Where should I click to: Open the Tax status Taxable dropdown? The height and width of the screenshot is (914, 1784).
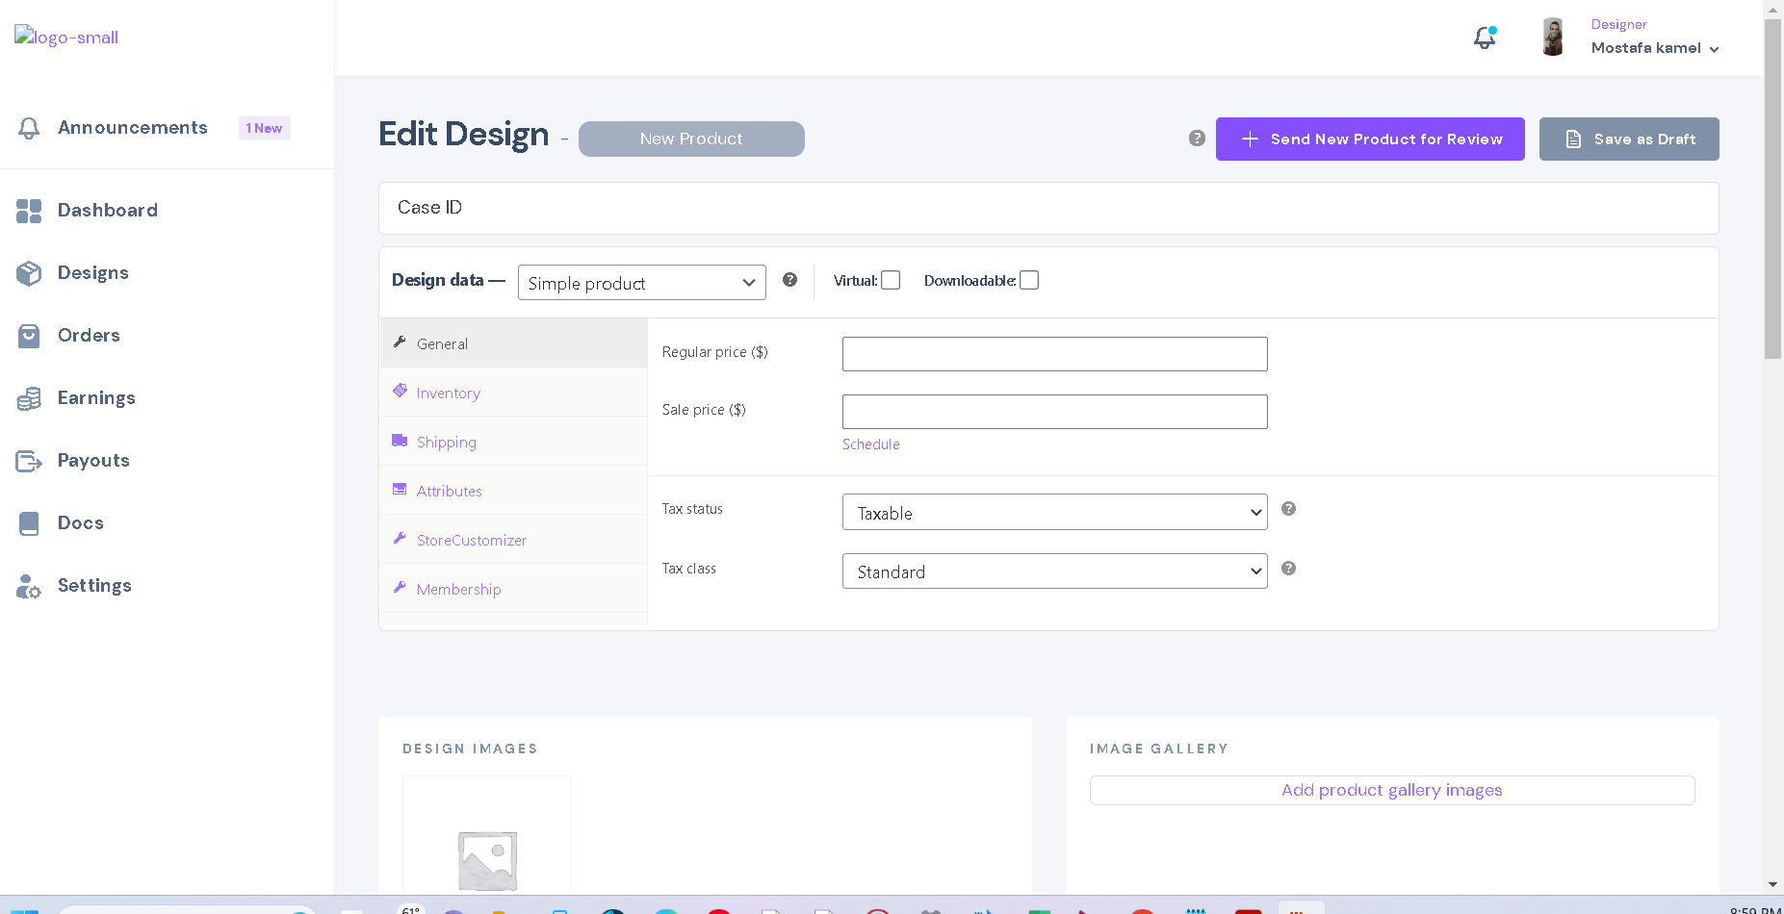[x=1054, y=513]
